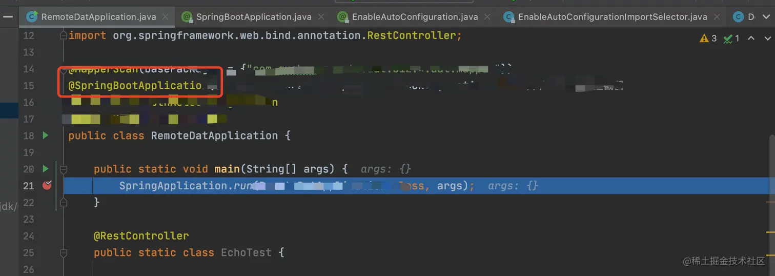Click EchoTest class name on line 25
Screen dimensions: 775x276
tap(246, 252)
